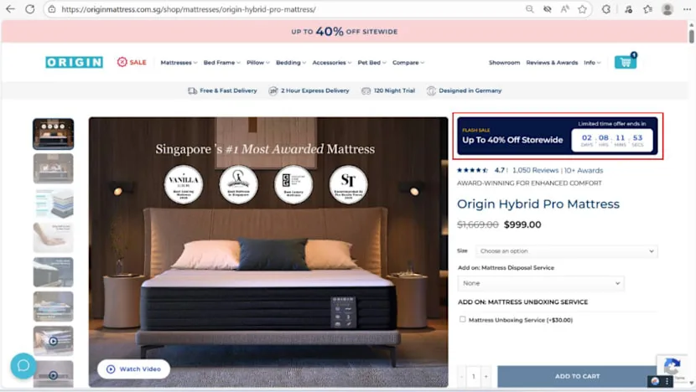Reload the page with the refresh icon
Viewport: 696px width, 392px height.
[x=29, y=9]
